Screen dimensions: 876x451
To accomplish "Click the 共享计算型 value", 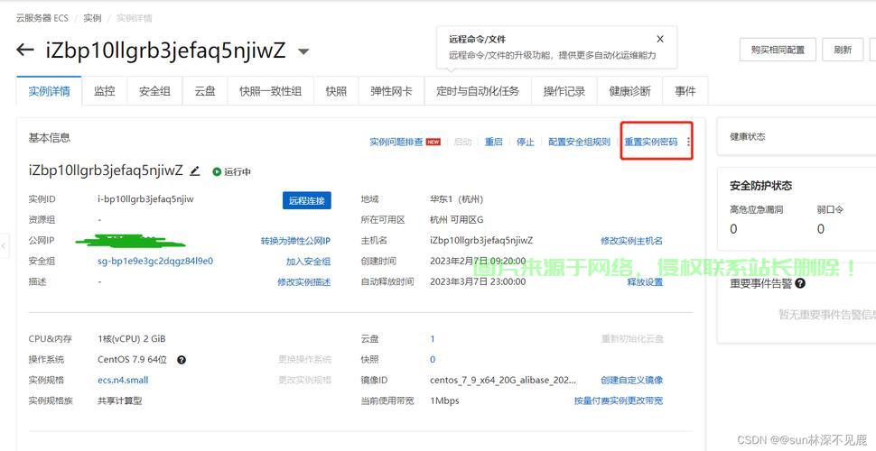I will point(120,400).
